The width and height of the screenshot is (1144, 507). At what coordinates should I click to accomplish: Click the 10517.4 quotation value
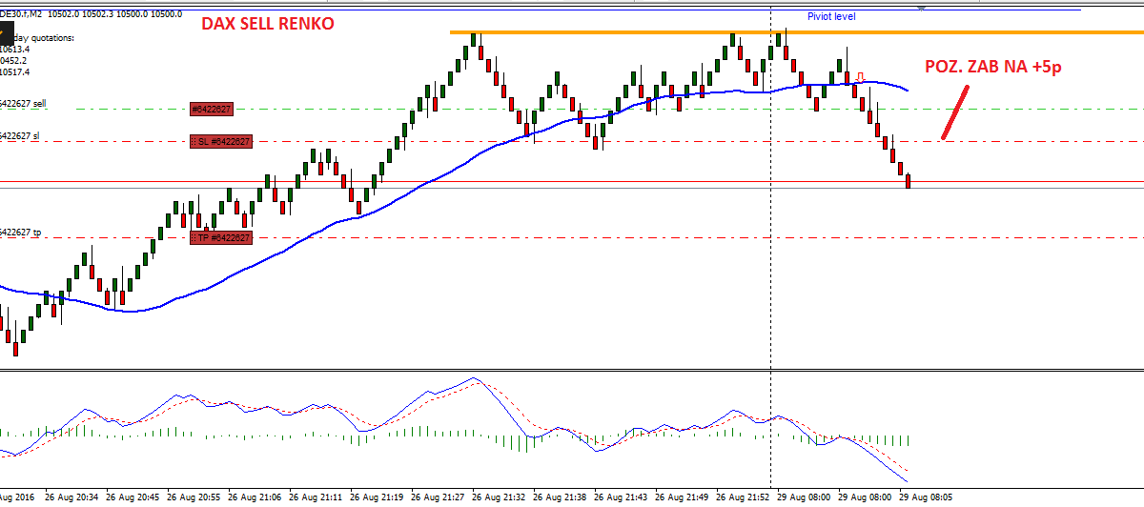click(14, 71)
